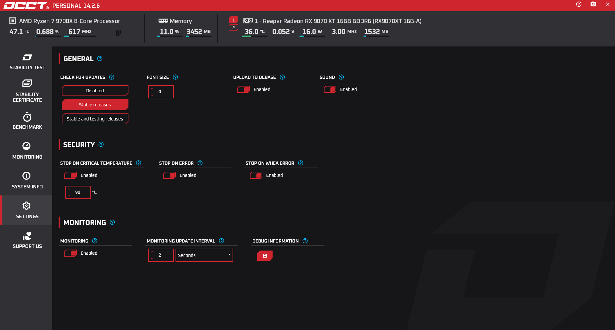Select Stable and testing releases option
Screen dimensions: 615x330
95,119
